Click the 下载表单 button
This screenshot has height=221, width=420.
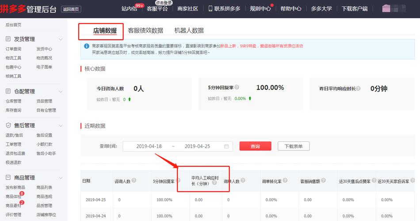294,146
